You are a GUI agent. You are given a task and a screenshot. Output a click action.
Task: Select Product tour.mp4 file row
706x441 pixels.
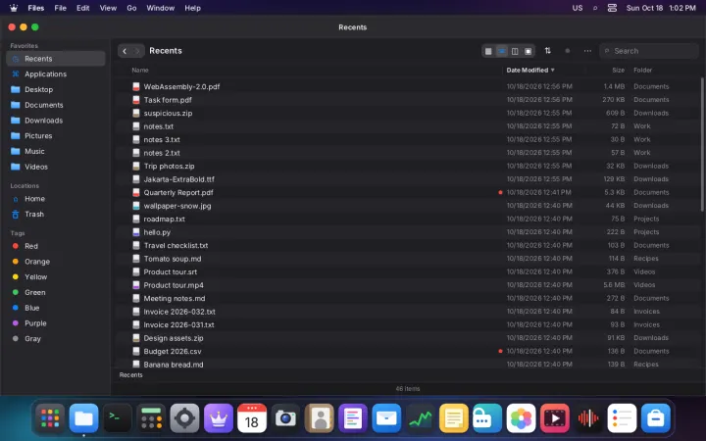click(408, 285)
